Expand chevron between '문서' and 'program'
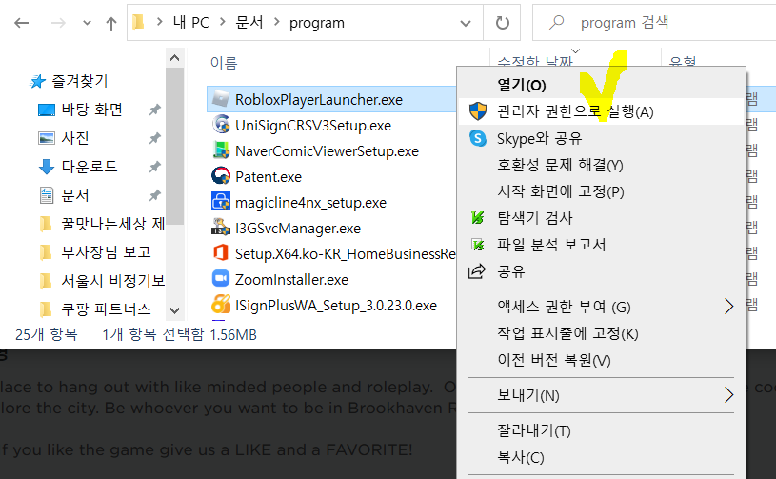 tap(277, 22)
